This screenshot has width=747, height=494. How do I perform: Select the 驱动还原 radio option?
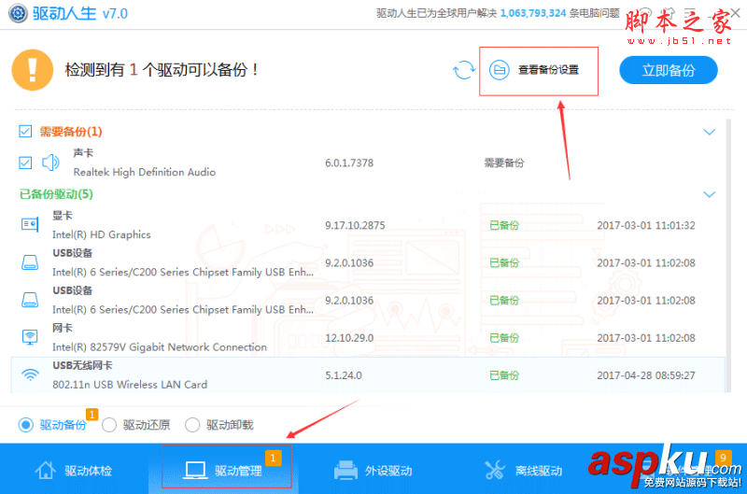coord(109,425)
